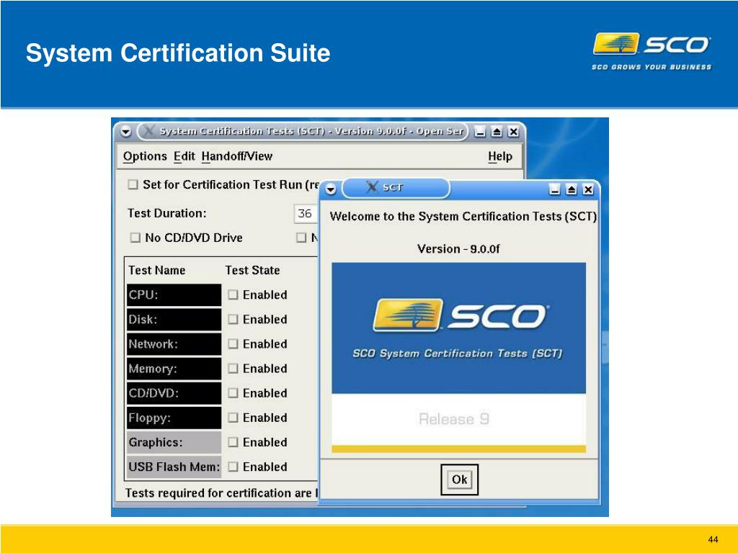Minimize the SCT welcome dialog
Image resolution: width=738 pixels, height=553 pixels.
[x=554, y=189]
